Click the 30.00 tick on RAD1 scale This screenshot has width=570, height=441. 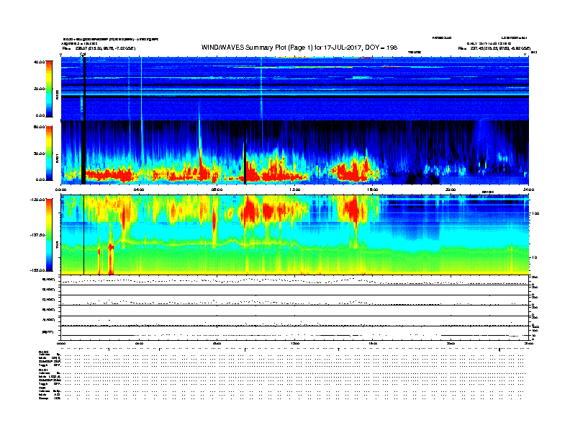click(38, 153)
